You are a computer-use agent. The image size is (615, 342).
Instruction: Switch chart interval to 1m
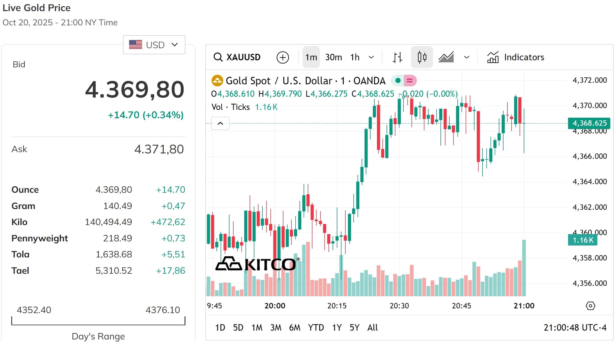coord(311,57)
